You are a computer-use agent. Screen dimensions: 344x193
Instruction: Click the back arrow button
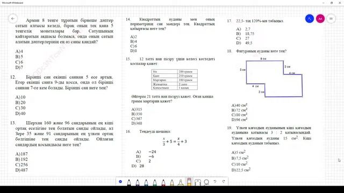13,19
